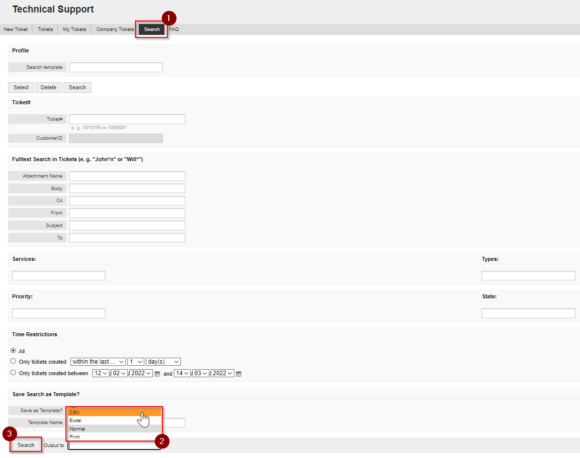Open calendar icon for end date
The height and width of the screenshot is (458, 580).
click(238, 374)
